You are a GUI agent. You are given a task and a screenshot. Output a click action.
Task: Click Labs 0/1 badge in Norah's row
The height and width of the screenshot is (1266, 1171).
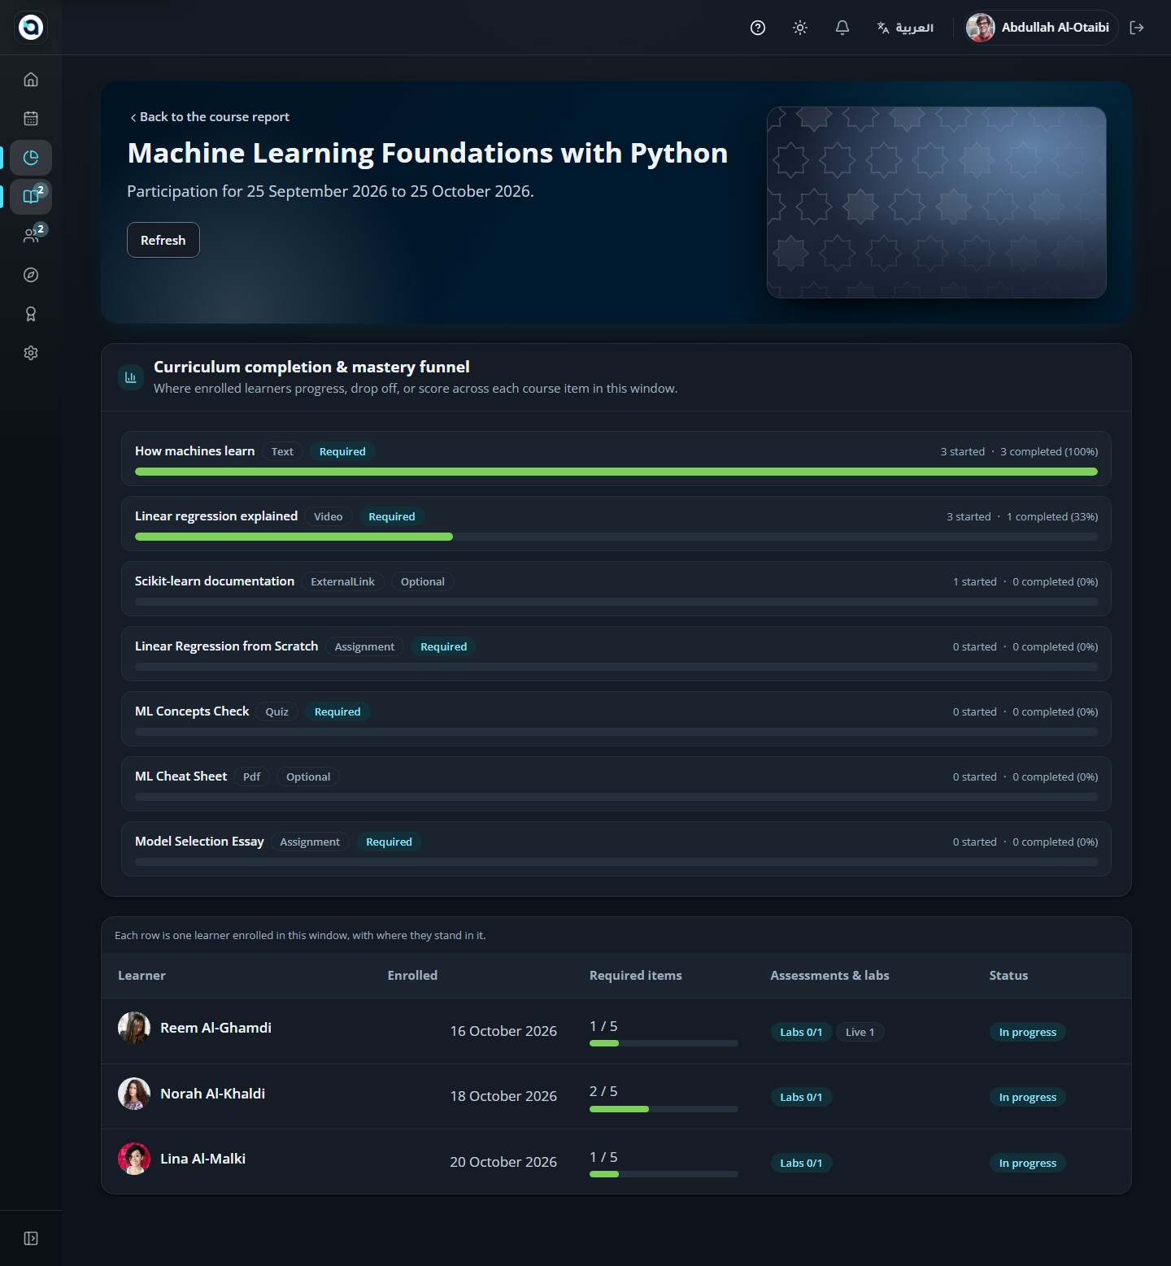pyautogui.click(x=801, y=1097)
